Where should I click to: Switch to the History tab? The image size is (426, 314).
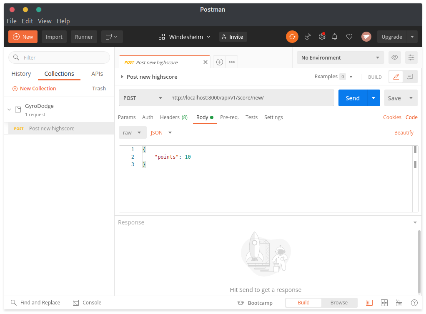point(21,74)
